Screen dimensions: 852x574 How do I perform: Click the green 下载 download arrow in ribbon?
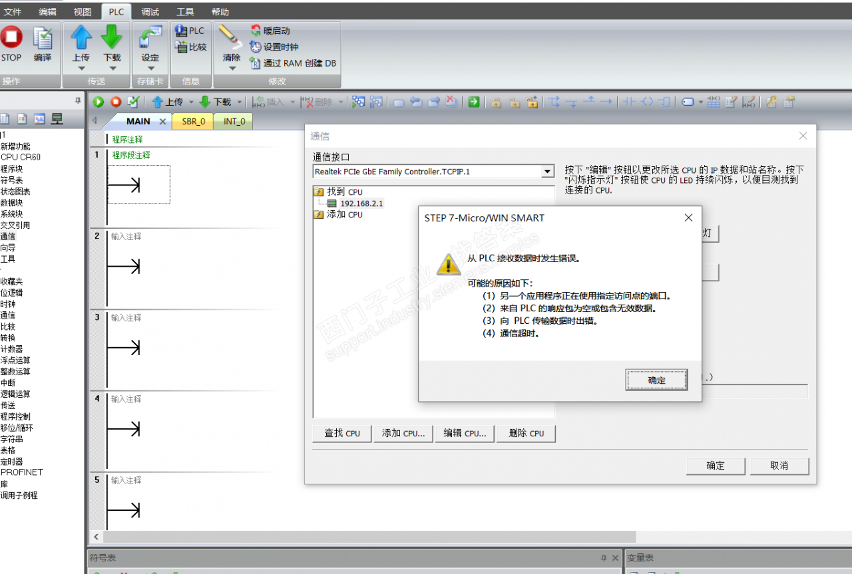pos(112,37)
